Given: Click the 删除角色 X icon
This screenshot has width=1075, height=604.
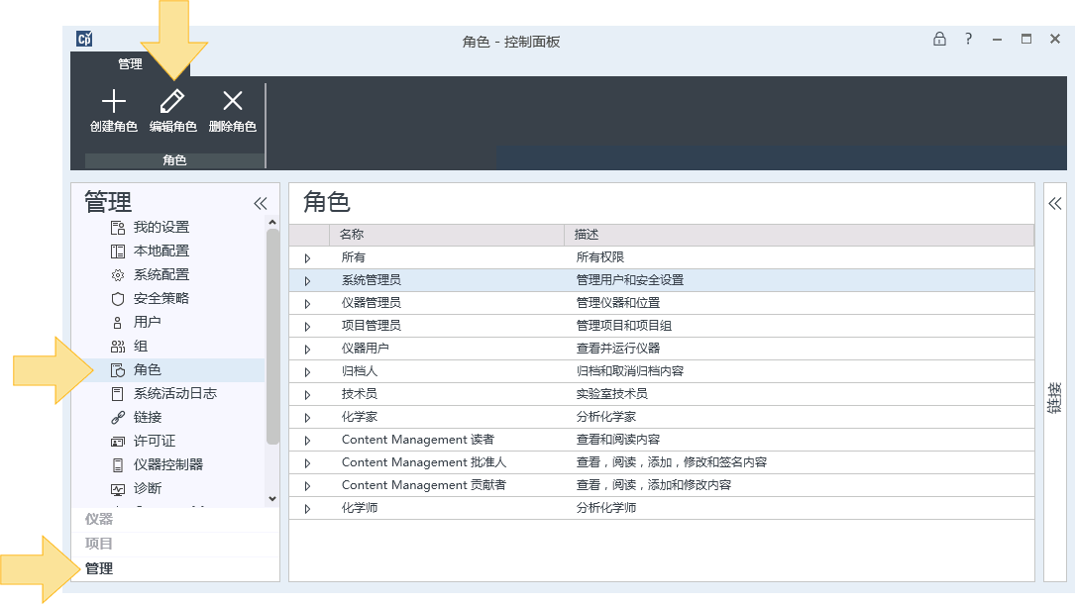Looking at the screenshot, I should click(x=233, y=101).
